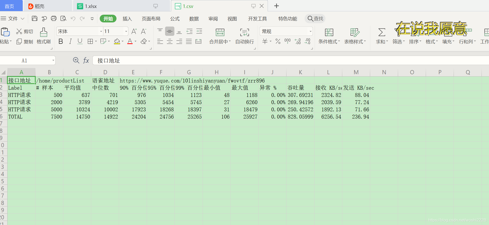Toggle align text left
This screenshot has width=489, height=225.
point(160,41)
